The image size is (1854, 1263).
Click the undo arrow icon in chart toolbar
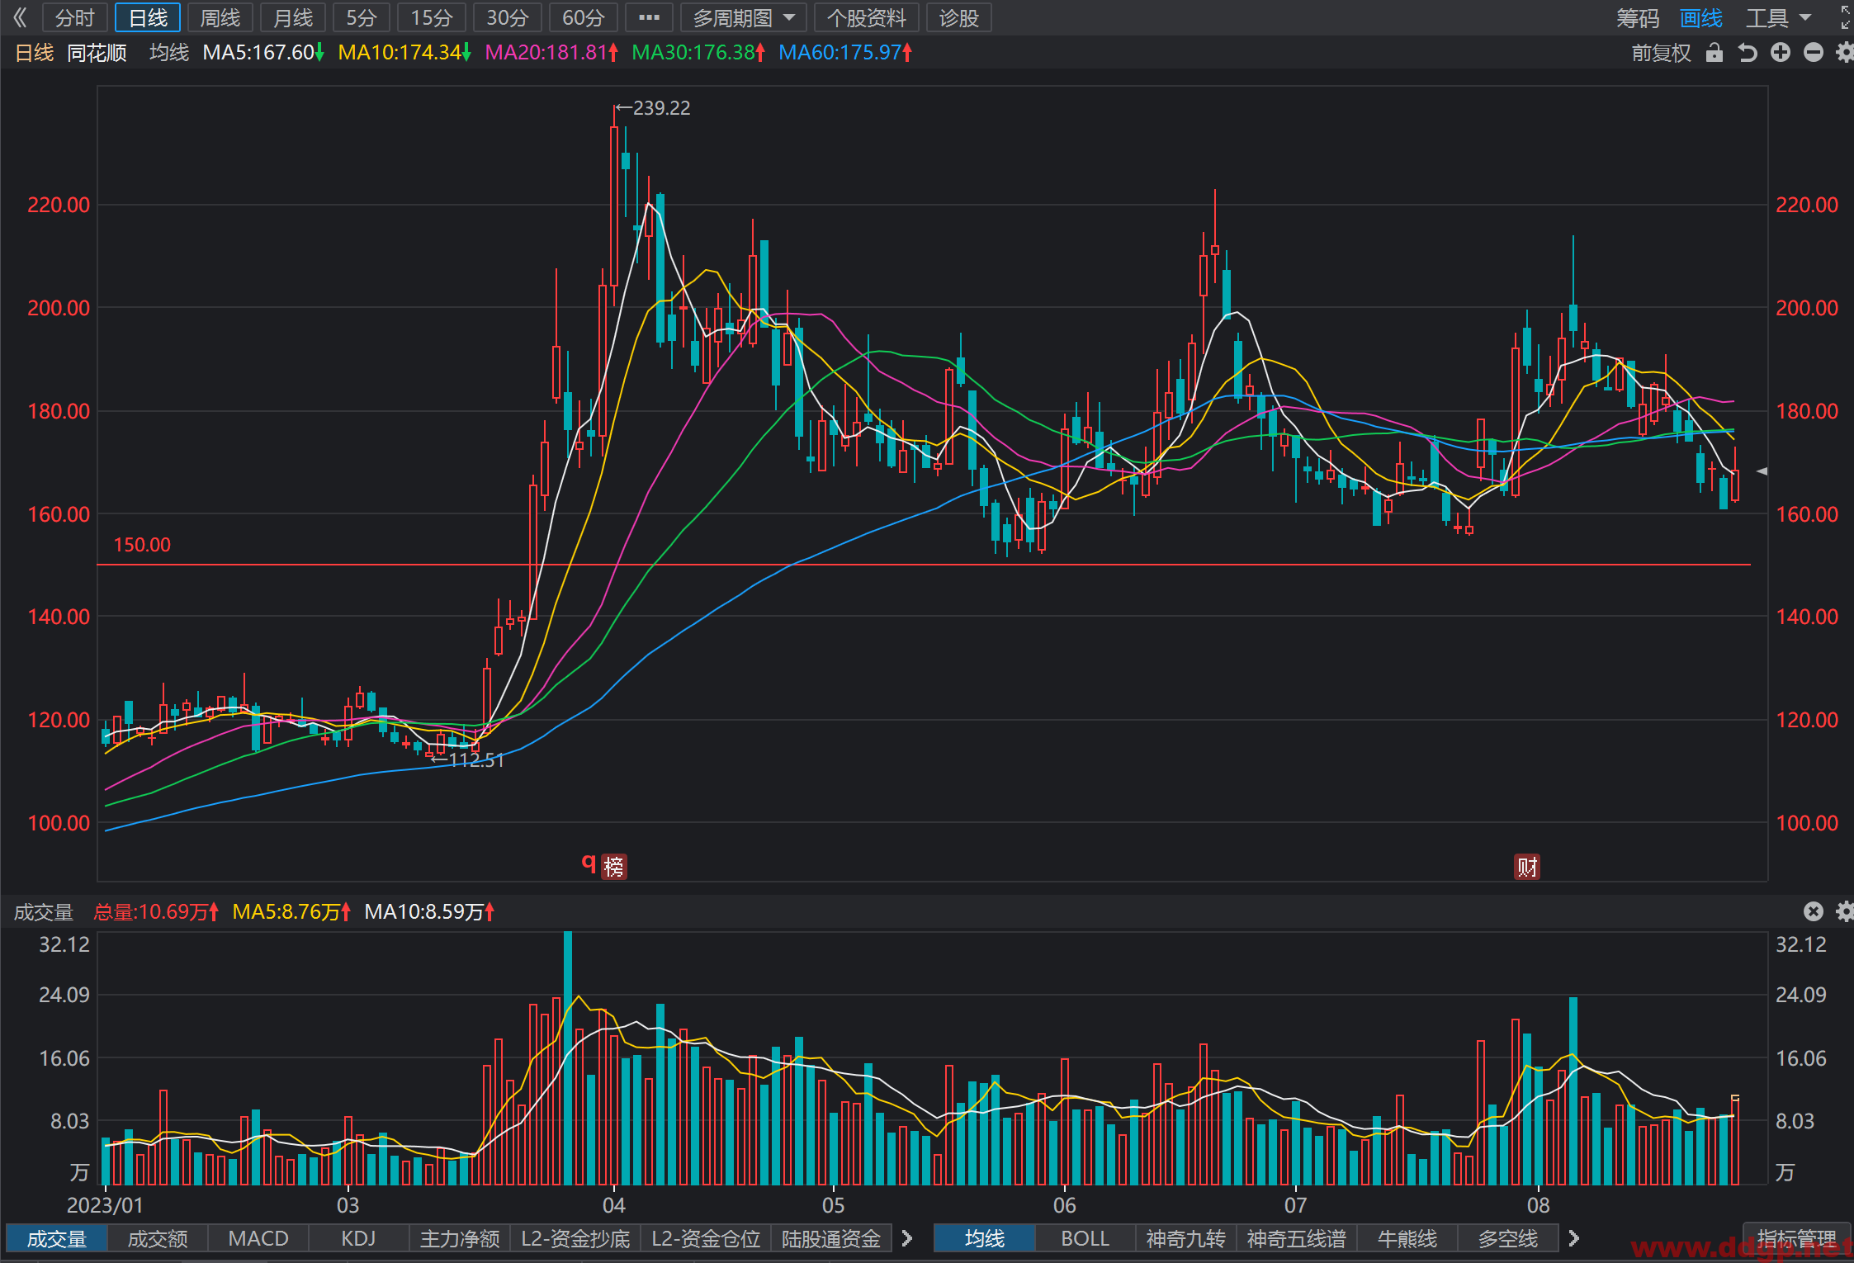pos(1747,53)
